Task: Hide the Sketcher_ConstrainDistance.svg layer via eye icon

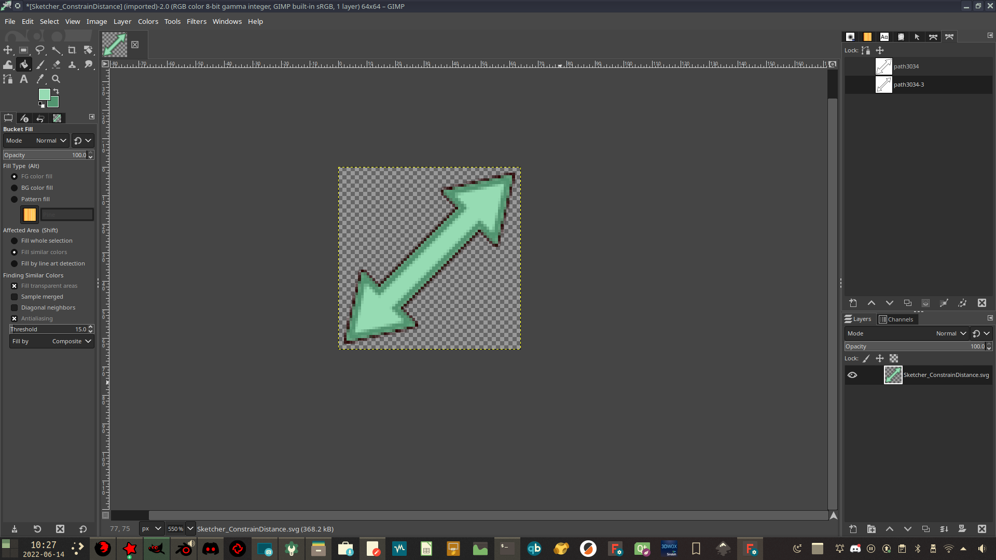Action: pyautogui.click(x=852, y=375)
